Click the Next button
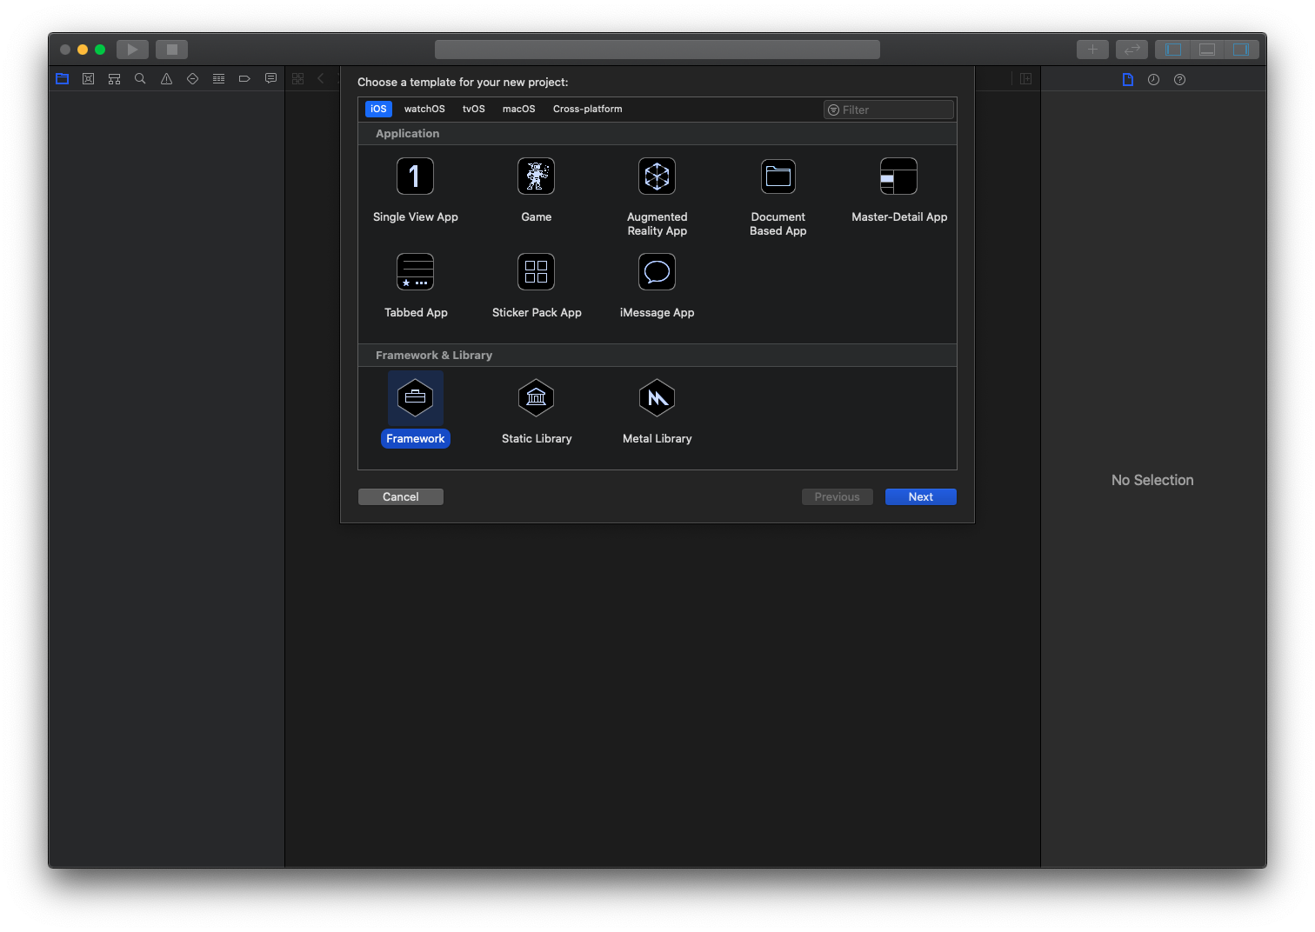This screenshot has height=932, width=1315. (920, 496)
